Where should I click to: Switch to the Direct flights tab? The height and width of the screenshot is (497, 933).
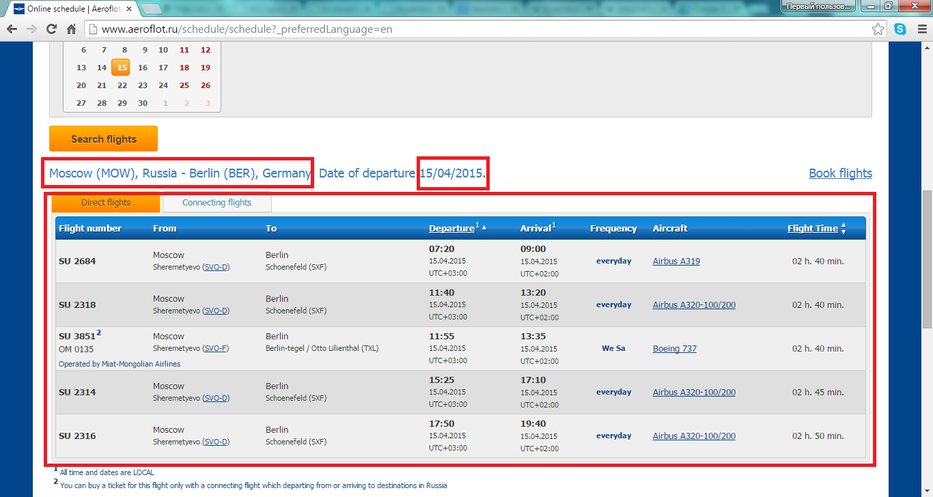click(x=106, y=203)
